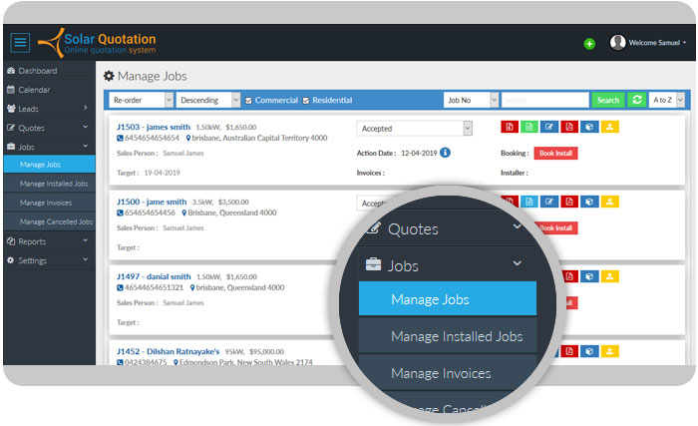
Task: Open the Accepted status dropdown for J1503
Action: click(414, 129)
